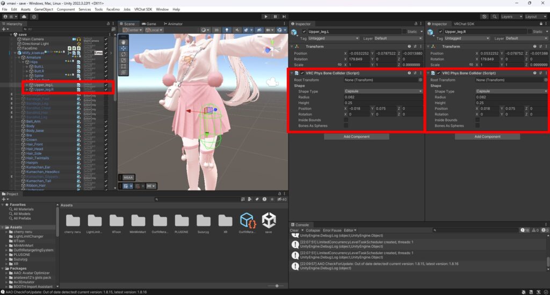Open the GameObject menu
This screenshot has height=295, width=550.
(x=44, y=10)
